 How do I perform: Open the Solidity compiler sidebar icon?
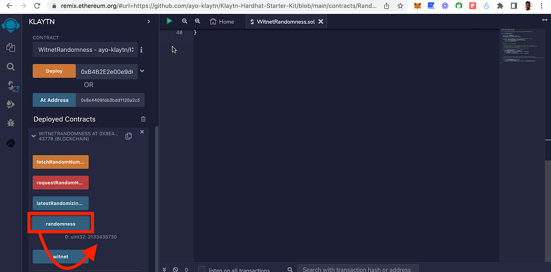tap(13, 86)
